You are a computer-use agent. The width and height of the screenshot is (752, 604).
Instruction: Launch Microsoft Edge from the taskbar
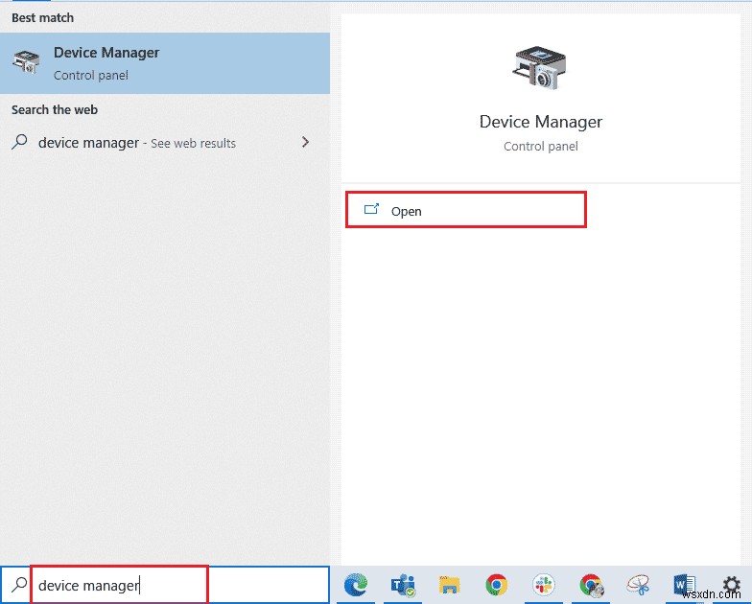(355, 585)
